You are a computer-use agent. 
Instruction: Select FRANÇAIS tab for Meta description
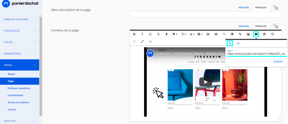pos(261,8)
